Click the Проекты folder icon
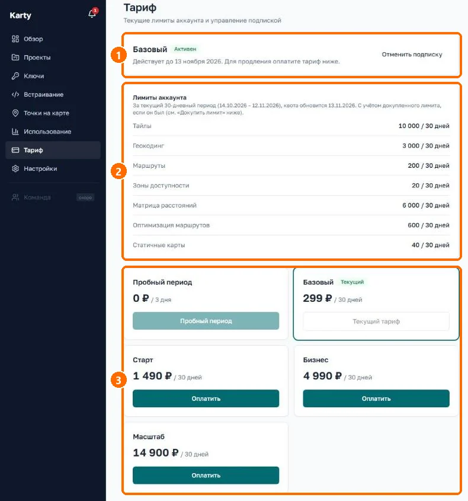The image size is (468, 501). [x=15, y=58]
